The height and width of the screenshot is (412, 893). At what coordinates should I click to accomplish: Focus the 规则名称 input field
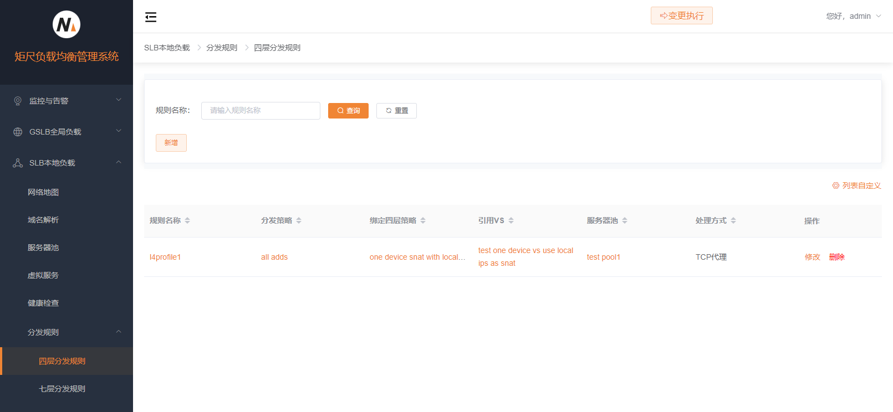click(261, 111)
